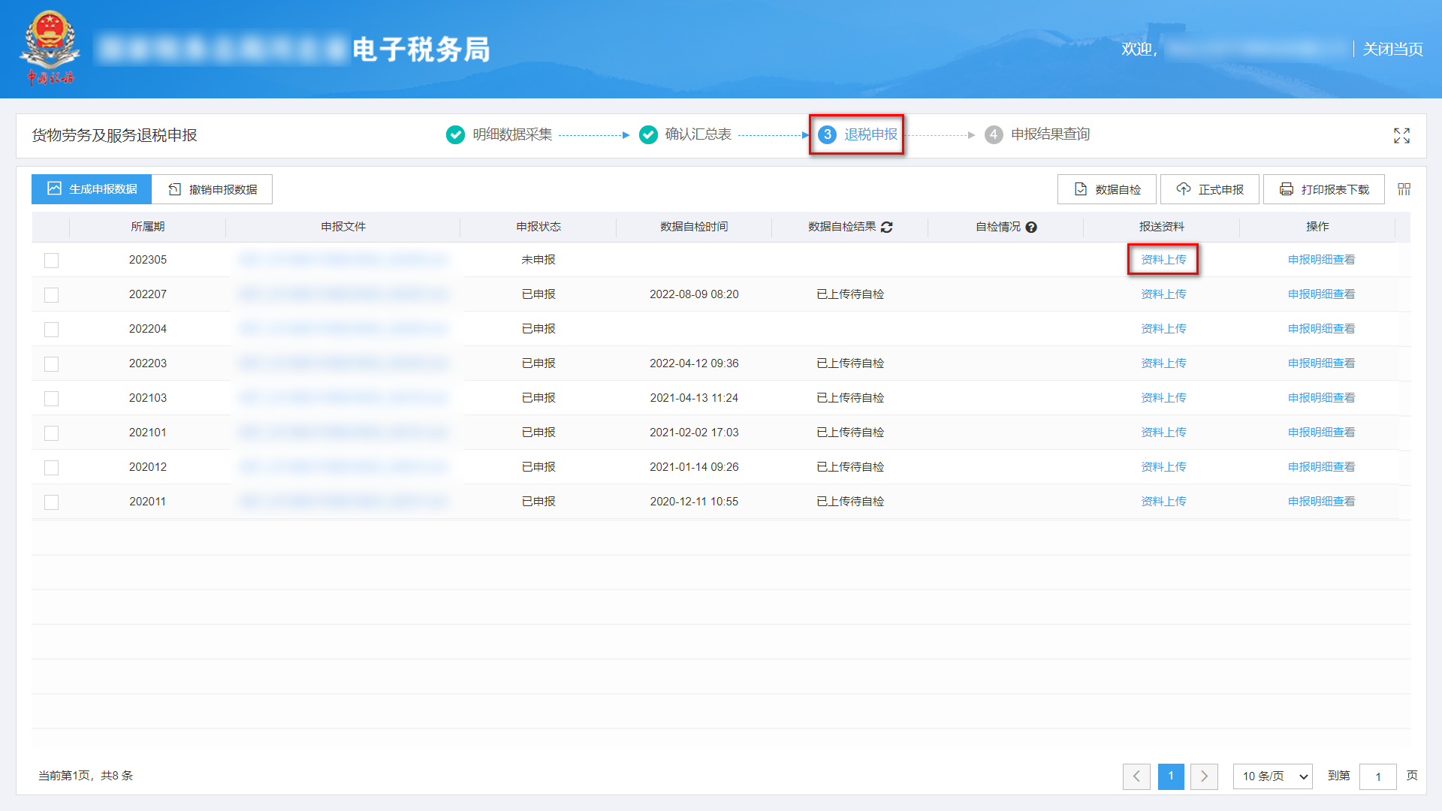The width and height of the screenshot is (1442, 811).
Task: Open the 10条/页 page size dropdown
Action: click(x=1272, y=776)
